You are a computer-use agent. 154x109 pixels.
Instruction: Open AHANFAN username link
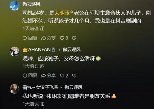pyautogui.click(x=39, y=50)
